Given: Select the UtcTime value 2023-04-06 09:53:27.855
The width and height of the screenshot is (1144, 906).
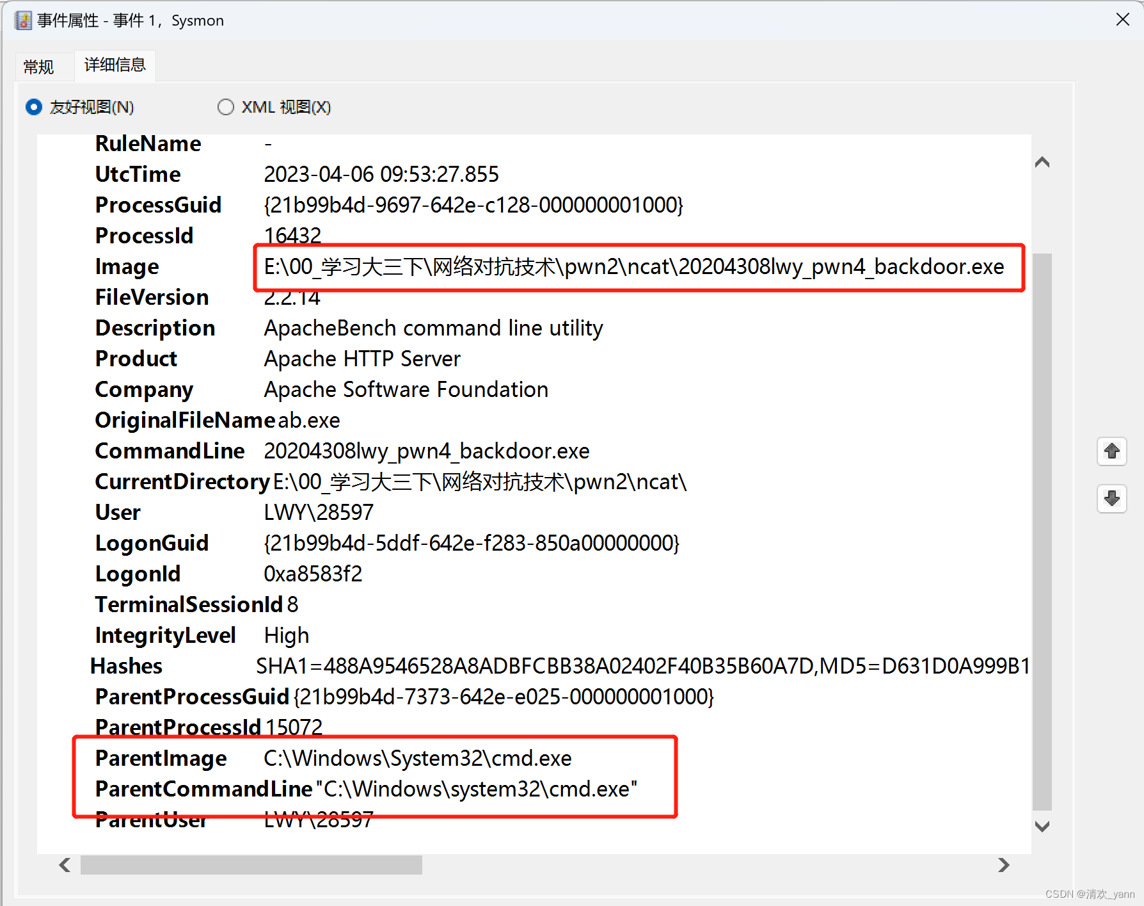Looking at the screenshot, I should (381, 174).
